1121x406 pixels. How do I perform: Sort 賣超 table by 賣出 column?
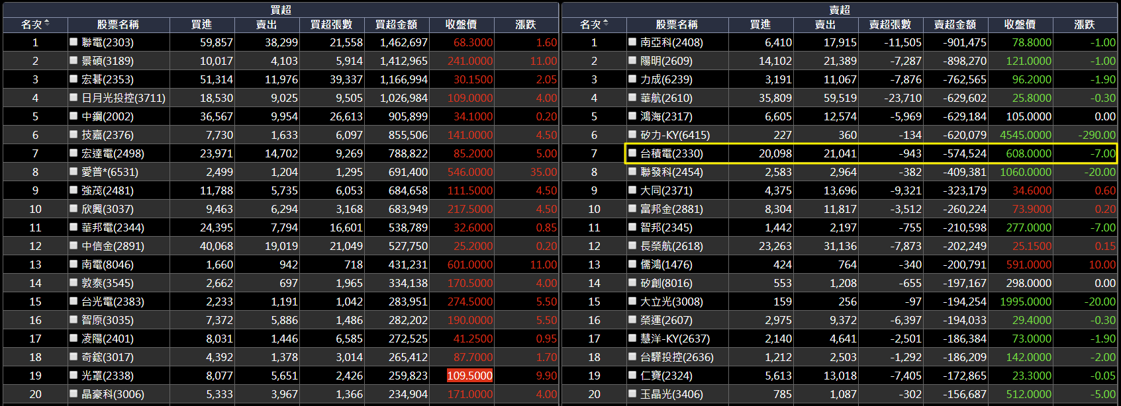pyautogui.click(x=825, y=24)
